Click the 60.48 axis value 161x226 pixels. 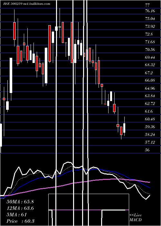[x=150, y=119]
